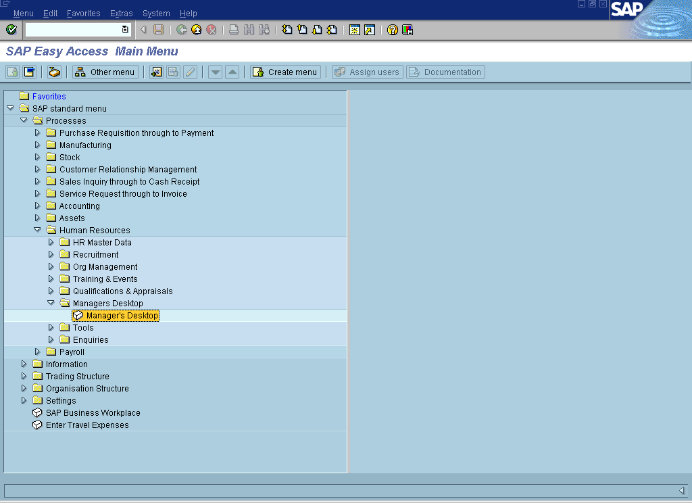Click the Other menu button
The height and width of the screenshot is (503, 692).
click(105, 72)
